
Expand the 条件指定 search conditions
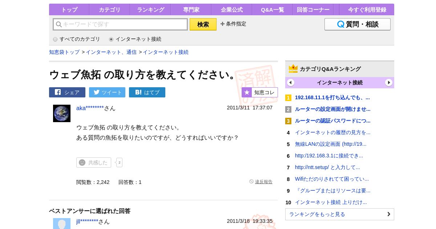(233, 24)
